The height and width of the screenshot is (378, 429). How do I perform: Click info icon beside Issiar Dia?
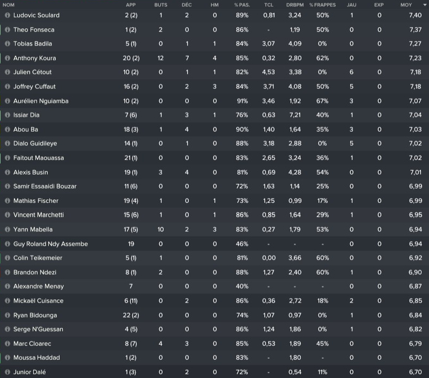[x=8, y=115]
